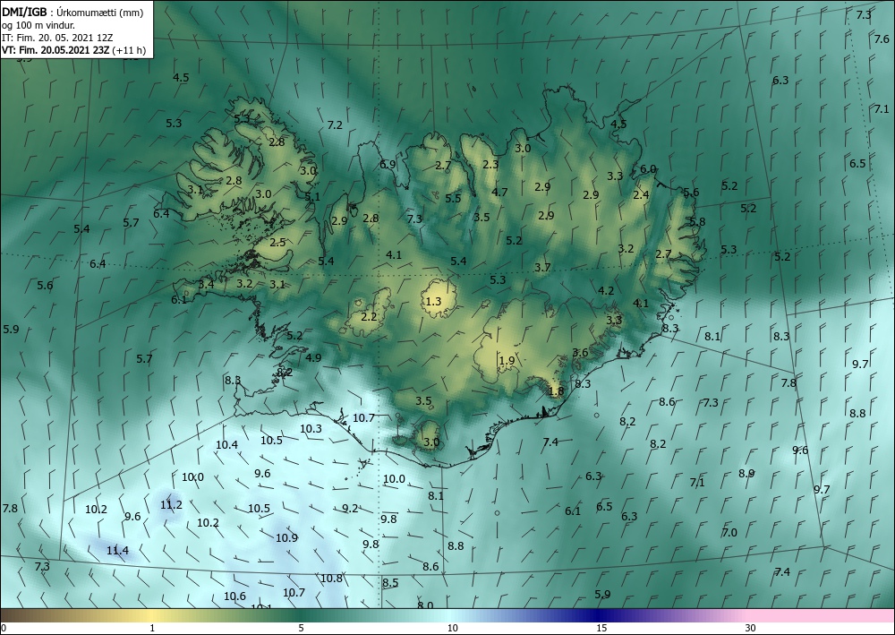Click the '6.0' value on the northeast coast
895x635 pixels.
click(x=648, y=169)
